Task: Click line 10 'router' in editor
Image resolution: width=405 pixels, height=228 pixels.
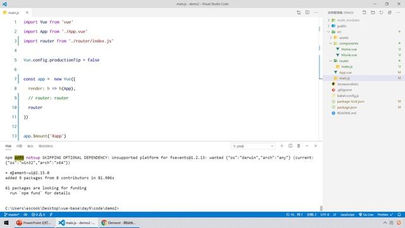Action: pyautogui.click(x=35, y=108)
